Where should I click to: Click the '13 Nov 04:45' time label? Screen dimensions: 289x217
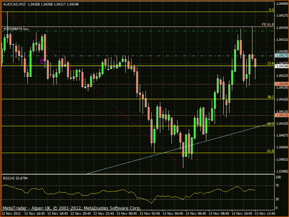coord(173,214)
